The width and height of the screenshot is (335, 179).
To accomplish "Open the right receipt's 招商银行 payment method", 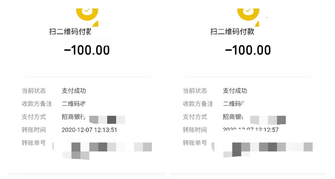I will point(233,117).
